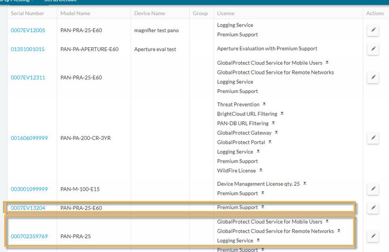Download Mobile Users license for 0007EV12311
Image resolution: width=389 pixels, height=252 pixels.
tap(327, 62)
